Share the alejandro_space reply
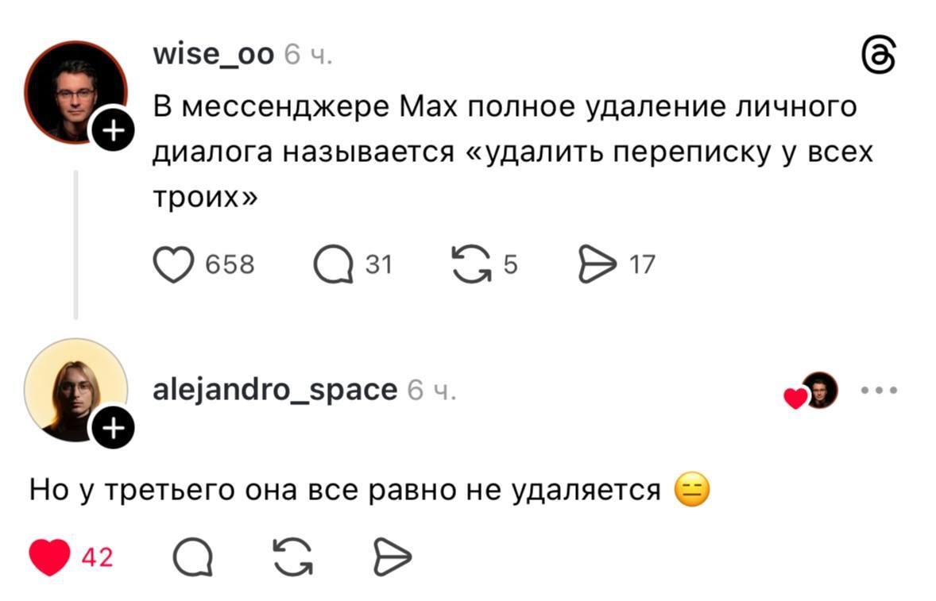The image size is (936, 601). (393, 557)
